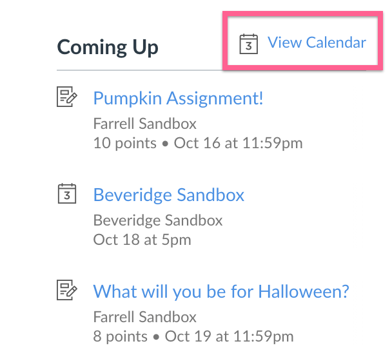Click the bullet separator after 8 points
The width and height of the screenshot is (392, 357).
pyautogui.click(x=156, y=338)
